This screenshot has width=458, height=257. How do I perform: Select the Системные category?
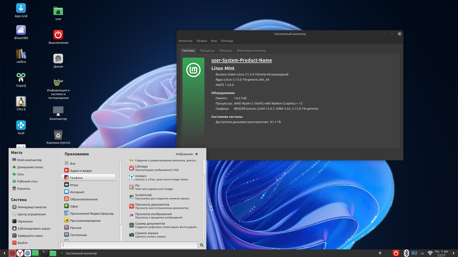point(88,235)
